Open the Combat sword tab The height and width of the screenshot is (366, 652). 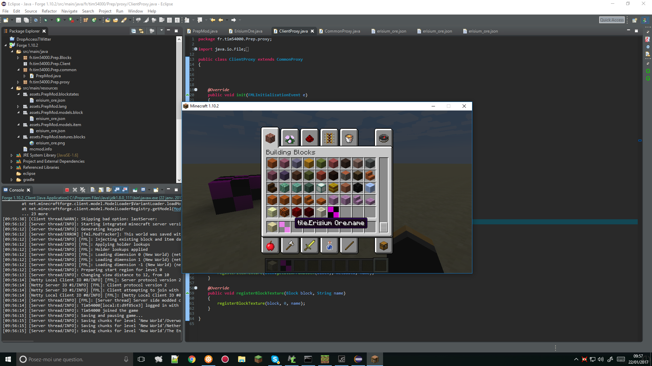(309, 246)
